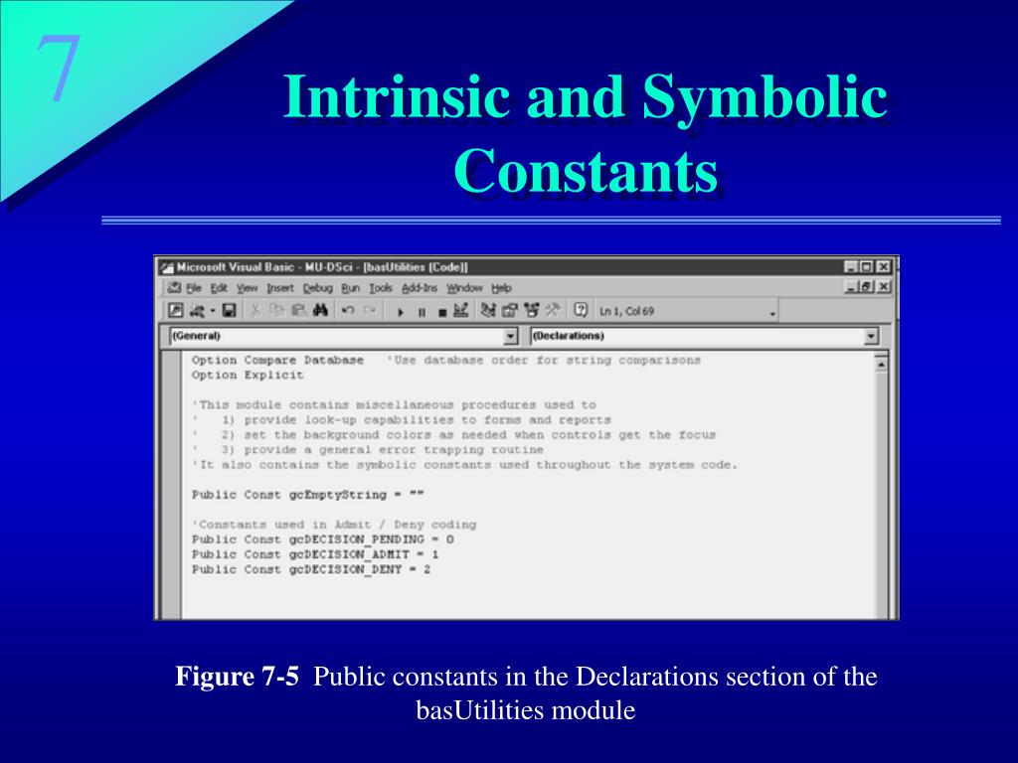Viewport: 1018px width, 763px height.
Task: Click the View Microsoft Access toolbar icon
Action: click(175, 311)
